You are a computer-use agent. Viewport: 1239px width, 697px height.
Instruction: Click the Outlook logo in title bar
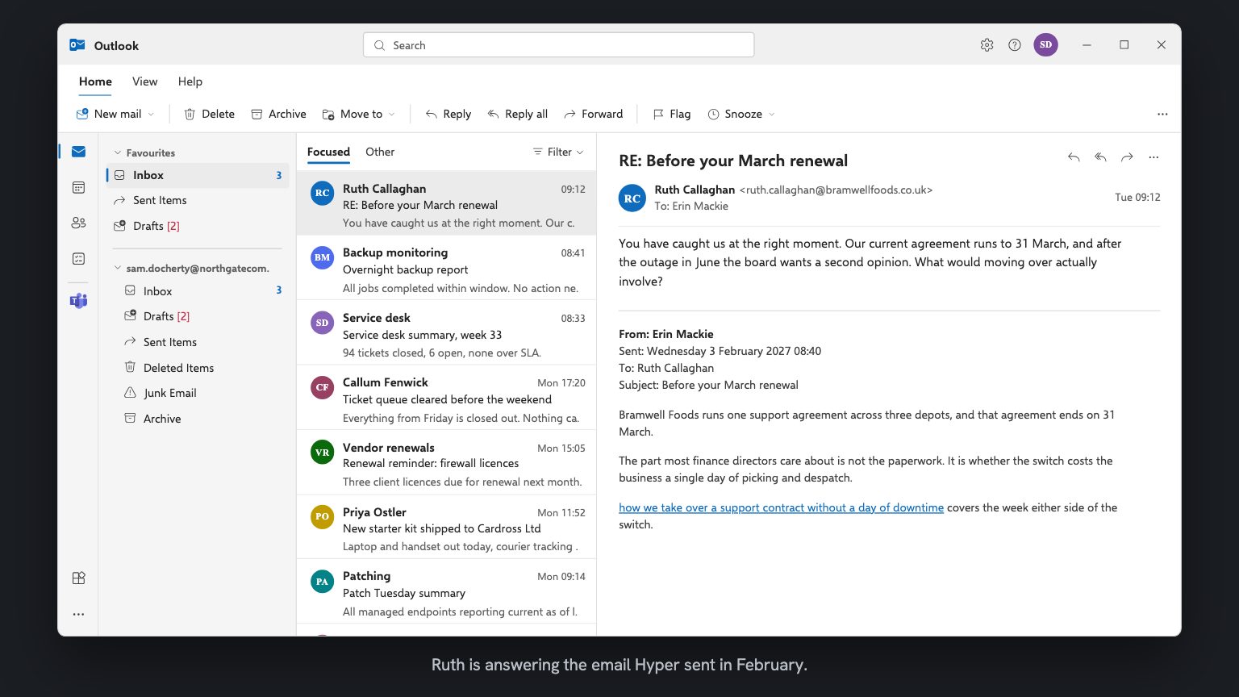tap(77, 45)
